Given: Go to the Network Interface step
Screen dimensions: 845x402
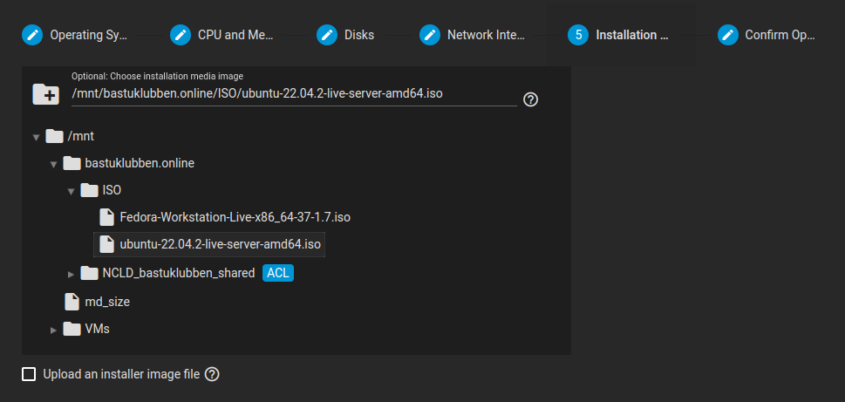Looking at the screenshot, I should click(486, 36).
